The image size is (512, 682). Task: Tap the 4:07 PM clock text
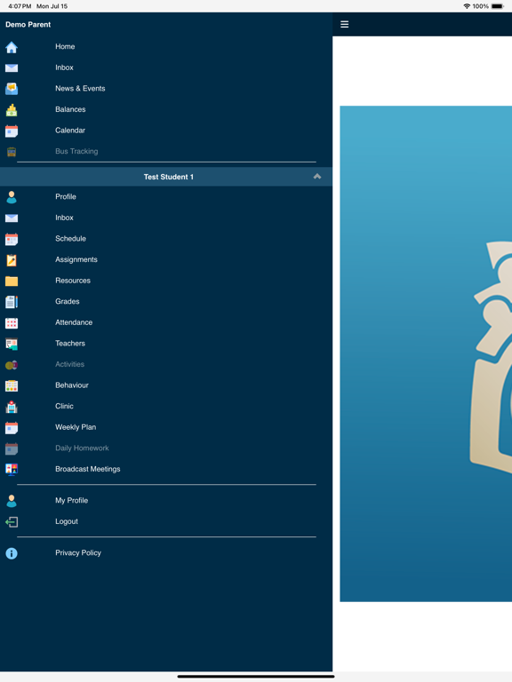(x=20, y=6)
